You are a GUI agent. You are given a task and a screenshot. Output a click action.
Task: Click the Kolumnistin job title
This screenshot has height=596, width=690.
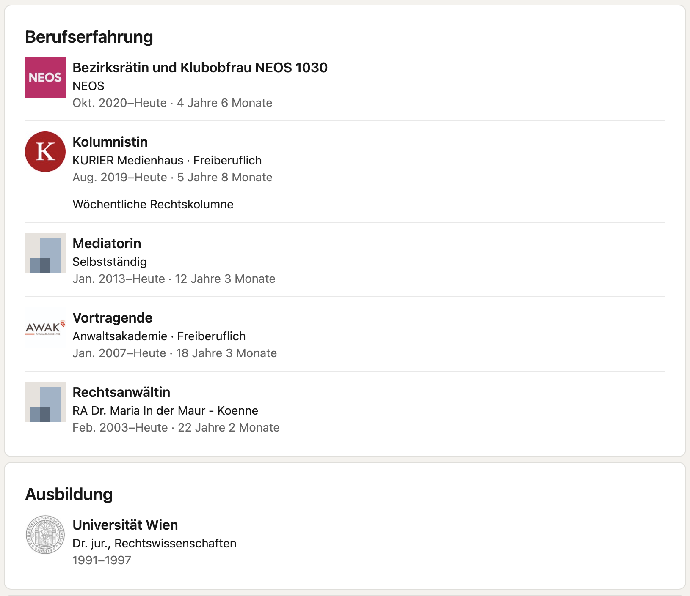point(110,142)
